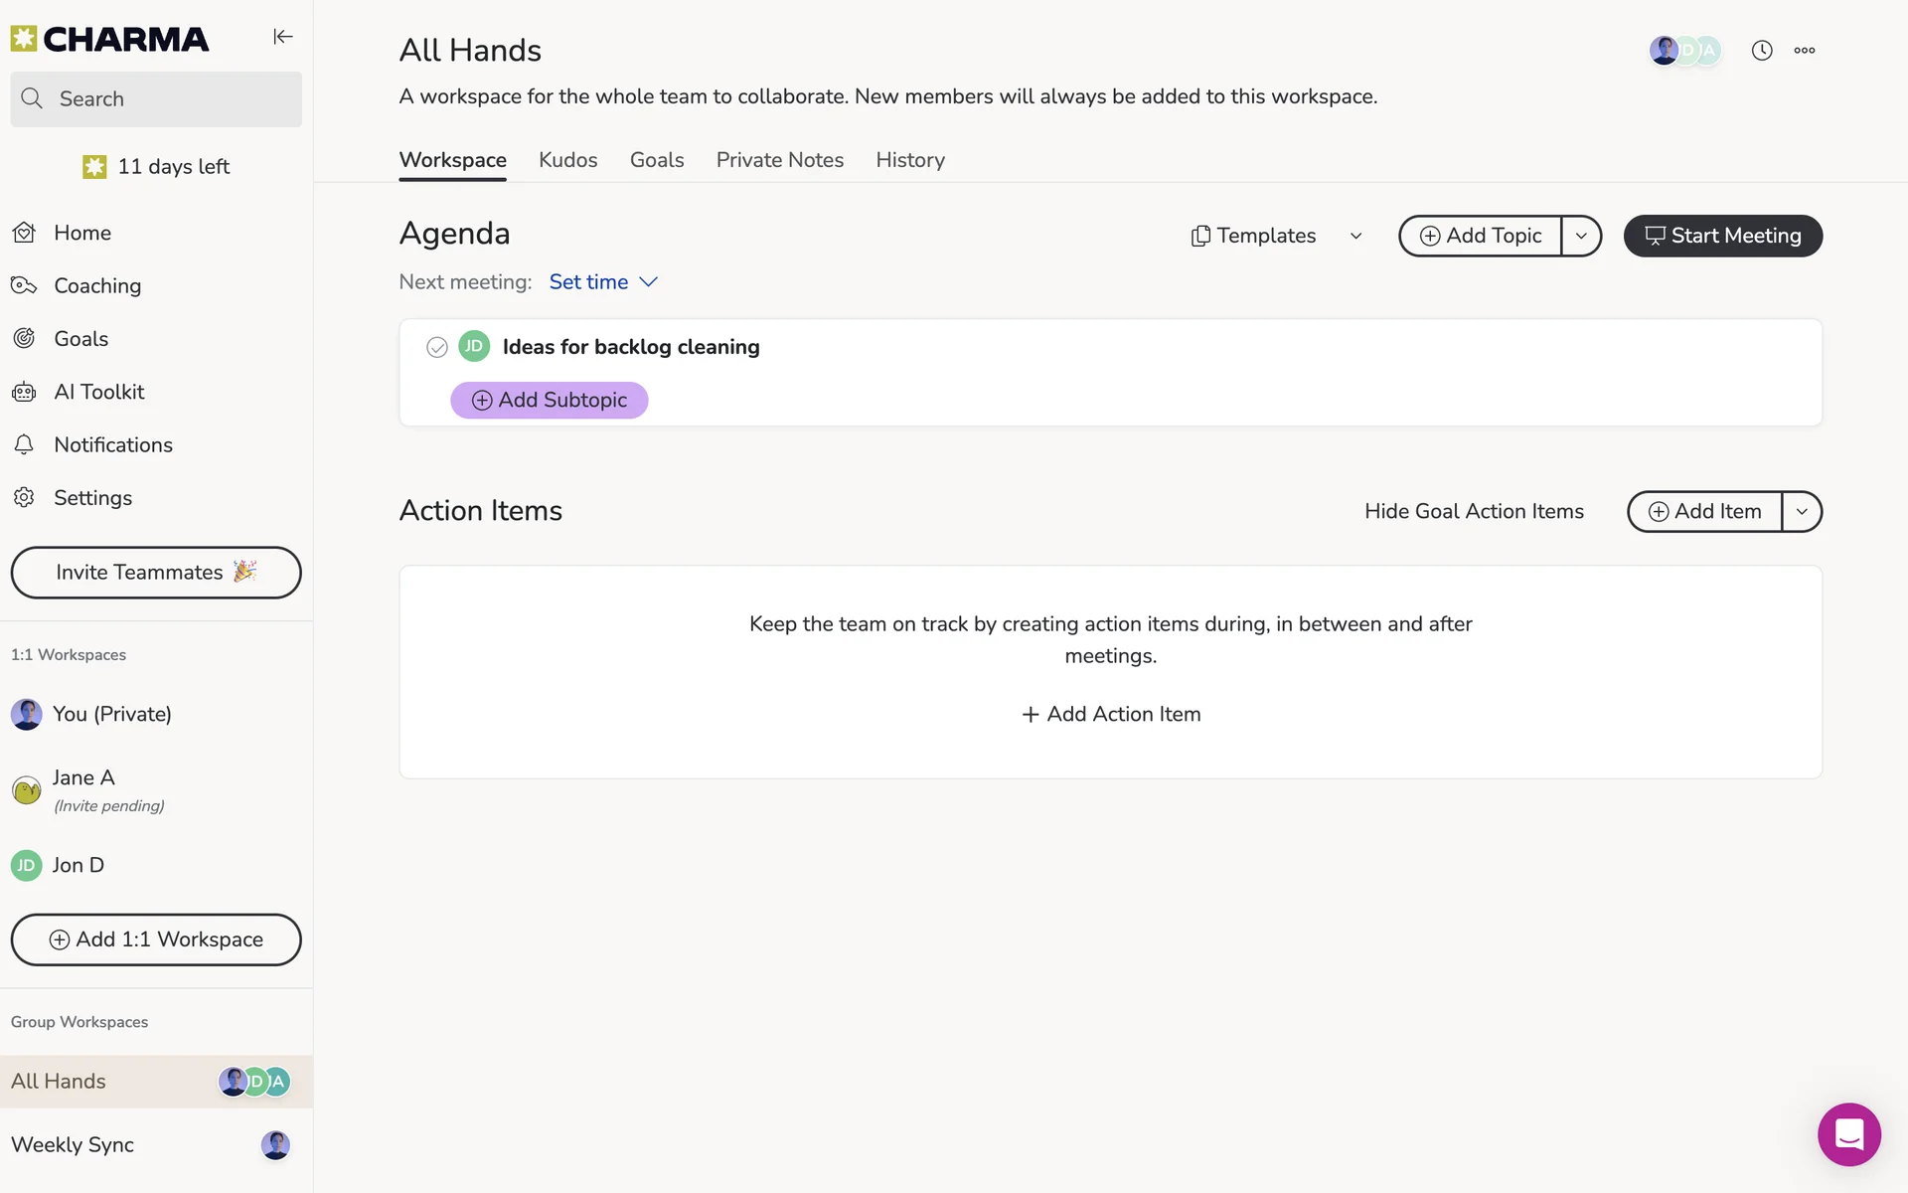Viewport: 1908px width, 1193px height.
Task: Mark 'Ideas for backlog cleaning' as complete
Action: [x=436, y=347]
